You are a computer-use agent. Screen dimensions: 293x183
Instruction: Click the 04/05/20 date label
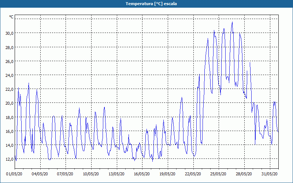point(40,174)
